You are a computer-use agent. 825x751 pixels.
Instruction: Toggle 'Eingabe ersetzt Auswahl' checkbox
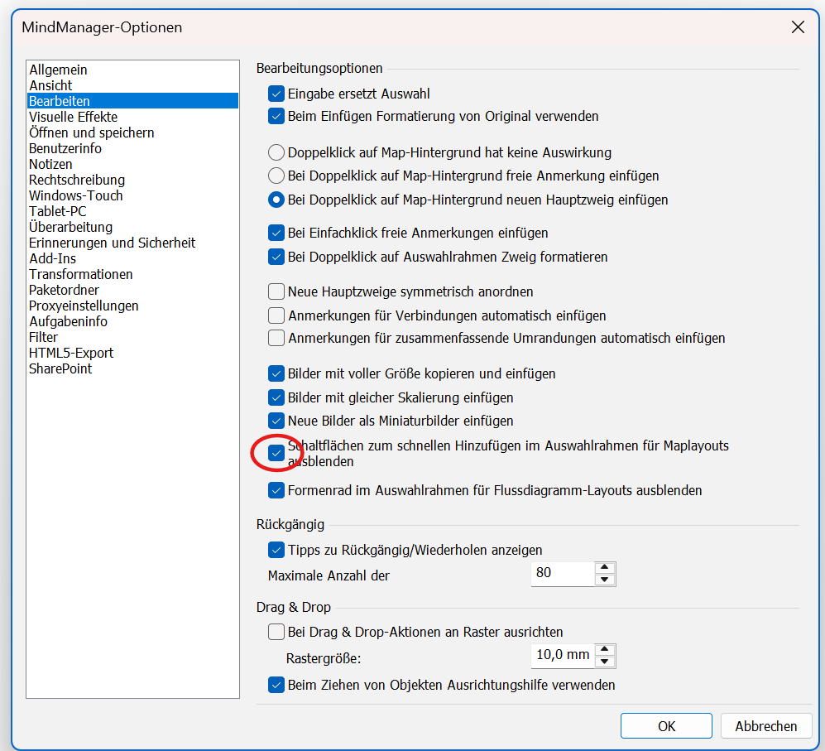coord(276,94)
